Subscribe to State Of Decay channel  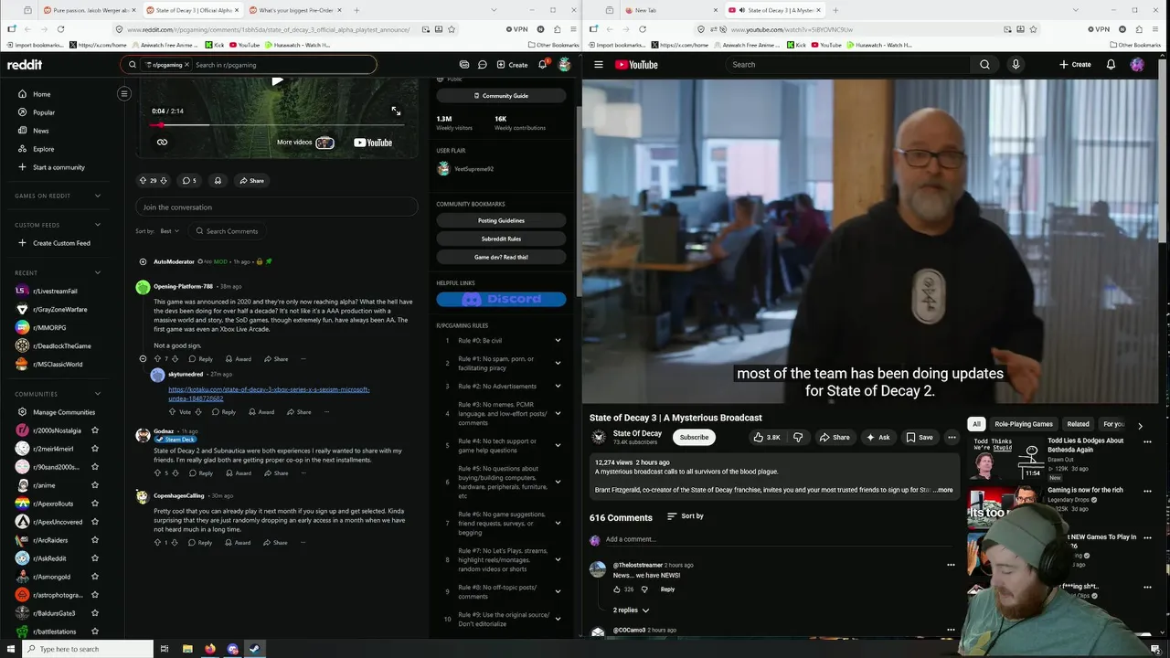(694, 437)
